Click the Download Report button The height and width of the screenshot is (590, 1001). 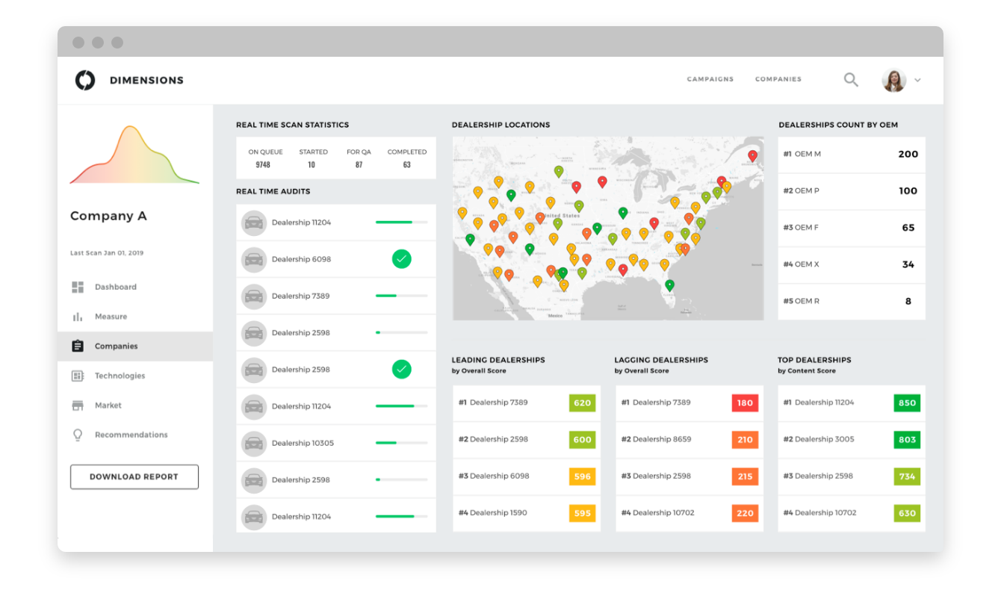click(x=134, y=476)
